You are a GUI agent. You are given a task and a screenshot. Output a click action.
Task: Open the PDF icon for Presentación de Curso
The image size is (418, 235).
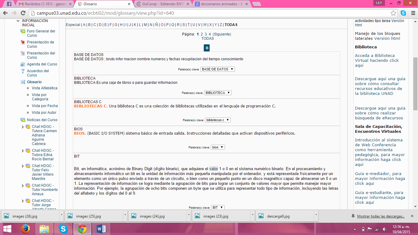tap(23, 42)
